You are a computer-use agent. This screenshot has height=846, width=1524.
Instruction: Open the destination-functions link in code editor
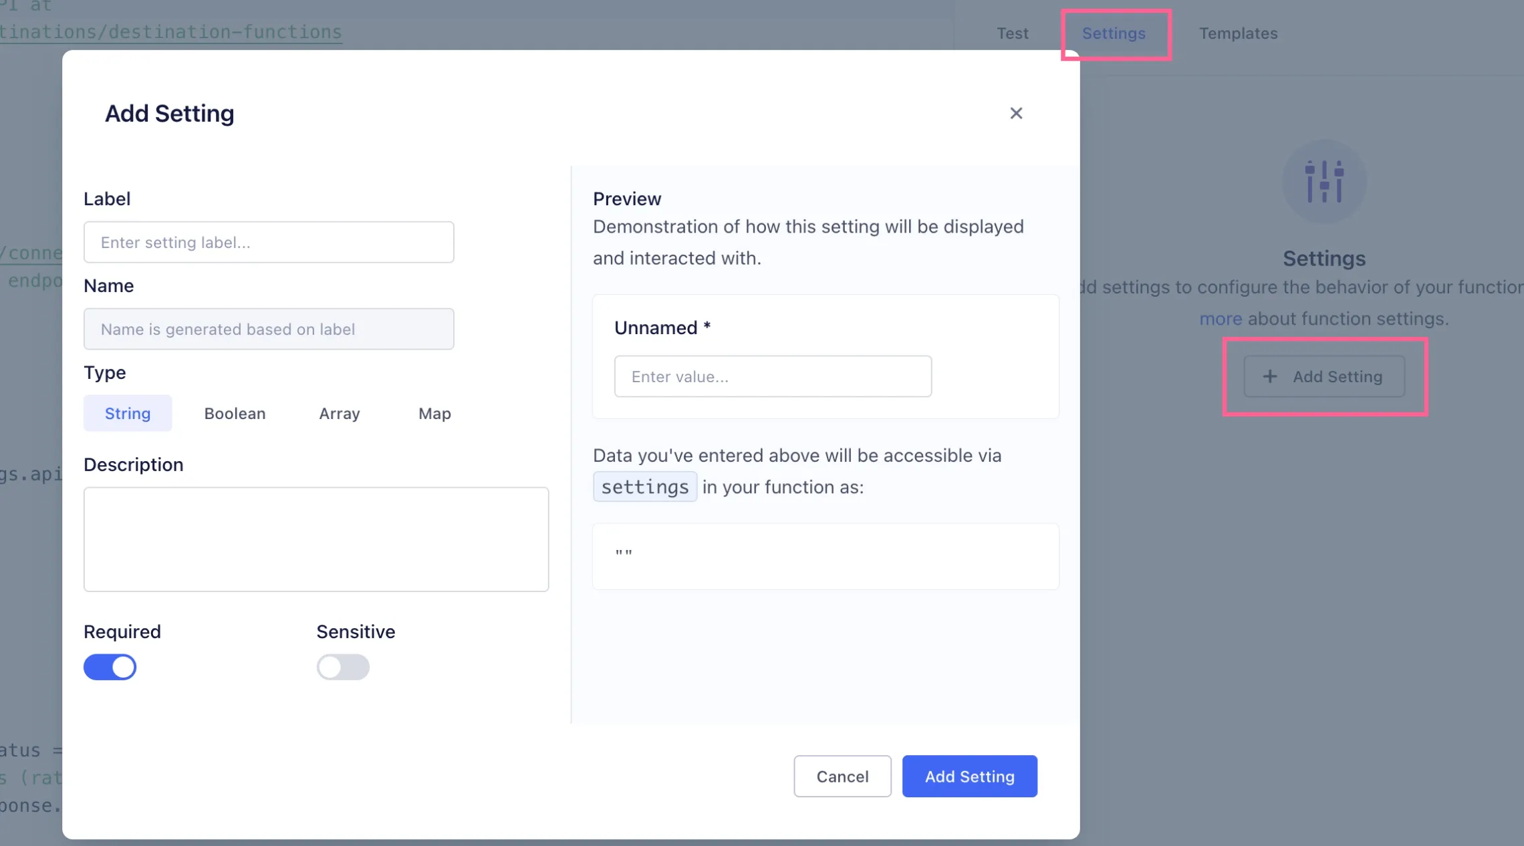point(171,31)
